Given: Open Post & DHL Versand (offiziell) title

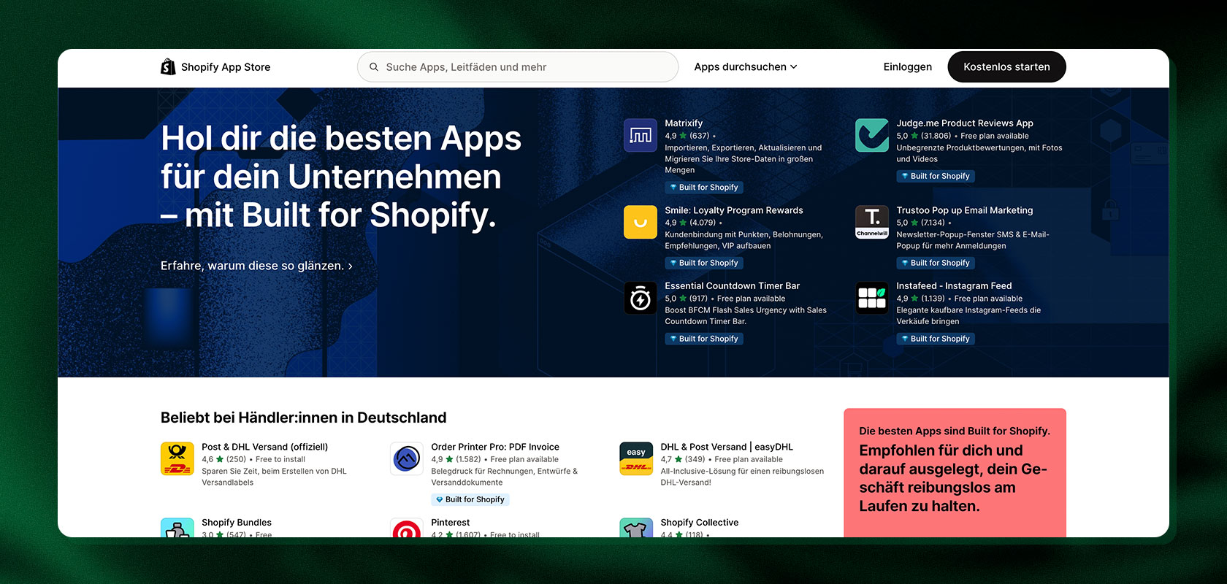Looking at the screenshot, I should click(264, 447).
